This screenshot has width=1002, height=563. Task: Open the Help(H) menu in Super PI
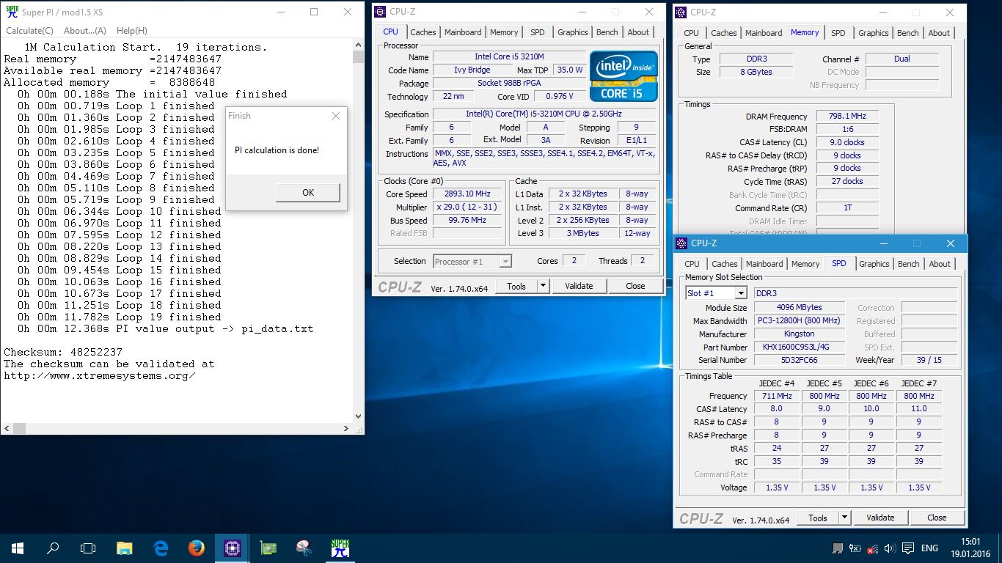tap(132, 31)
